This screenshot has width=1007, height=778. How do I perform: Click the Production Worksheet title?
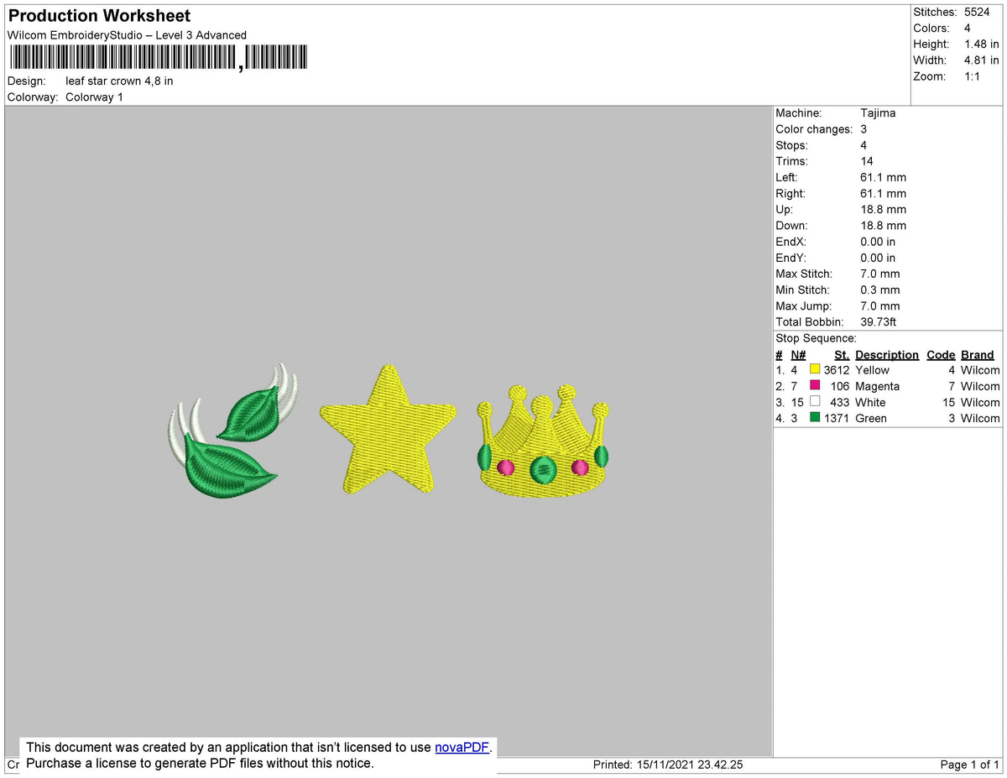coord(98,15)
